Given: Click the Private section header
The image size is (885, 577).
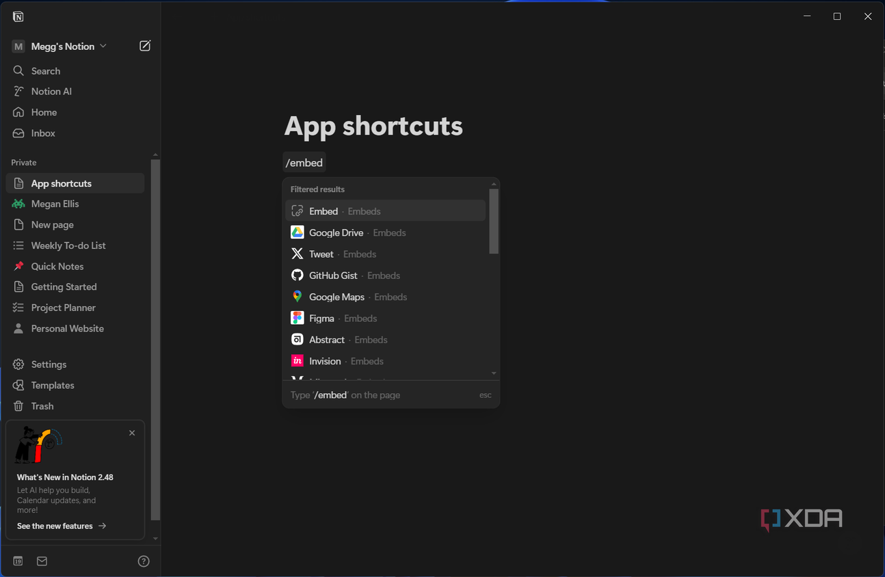Looking at the screenshot, I should (x=24, y=163).
